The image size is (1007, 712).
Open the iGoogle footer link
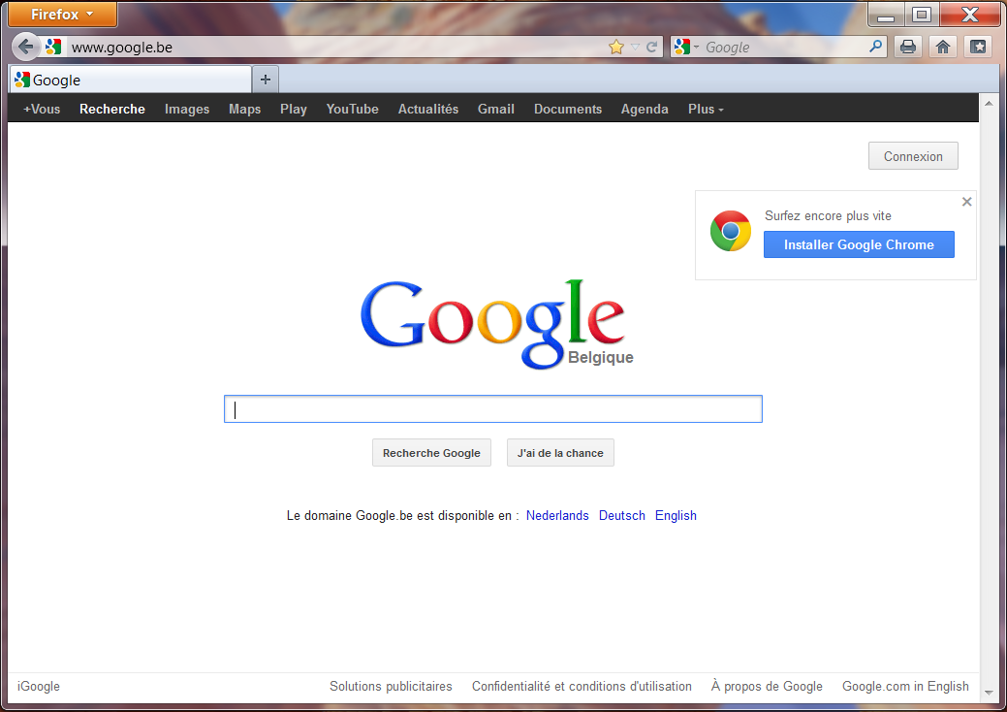[x=39, y=686]
